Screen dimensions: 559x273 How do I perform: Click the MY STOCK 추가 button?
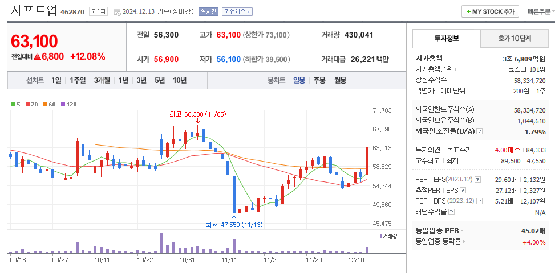490,12
